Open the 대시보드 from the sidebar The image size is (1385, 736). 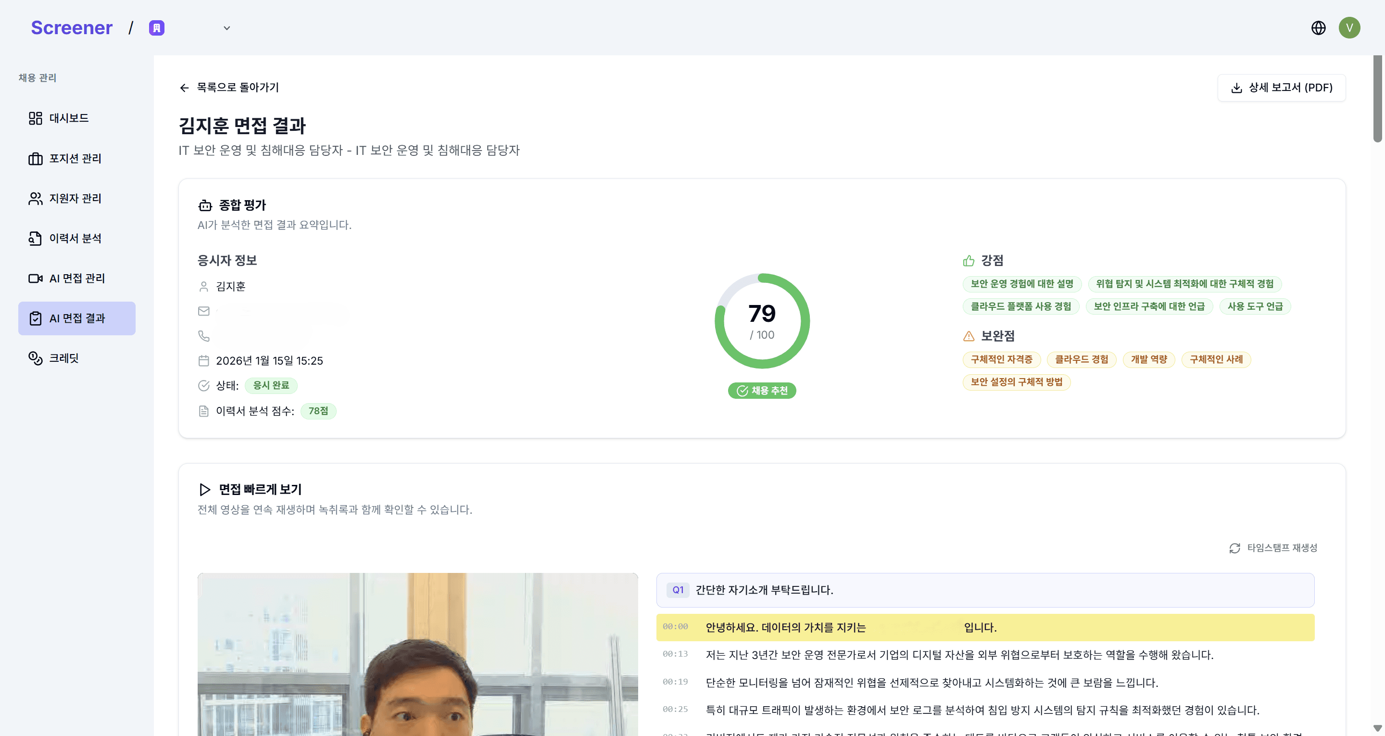click(x=69, y=118)
